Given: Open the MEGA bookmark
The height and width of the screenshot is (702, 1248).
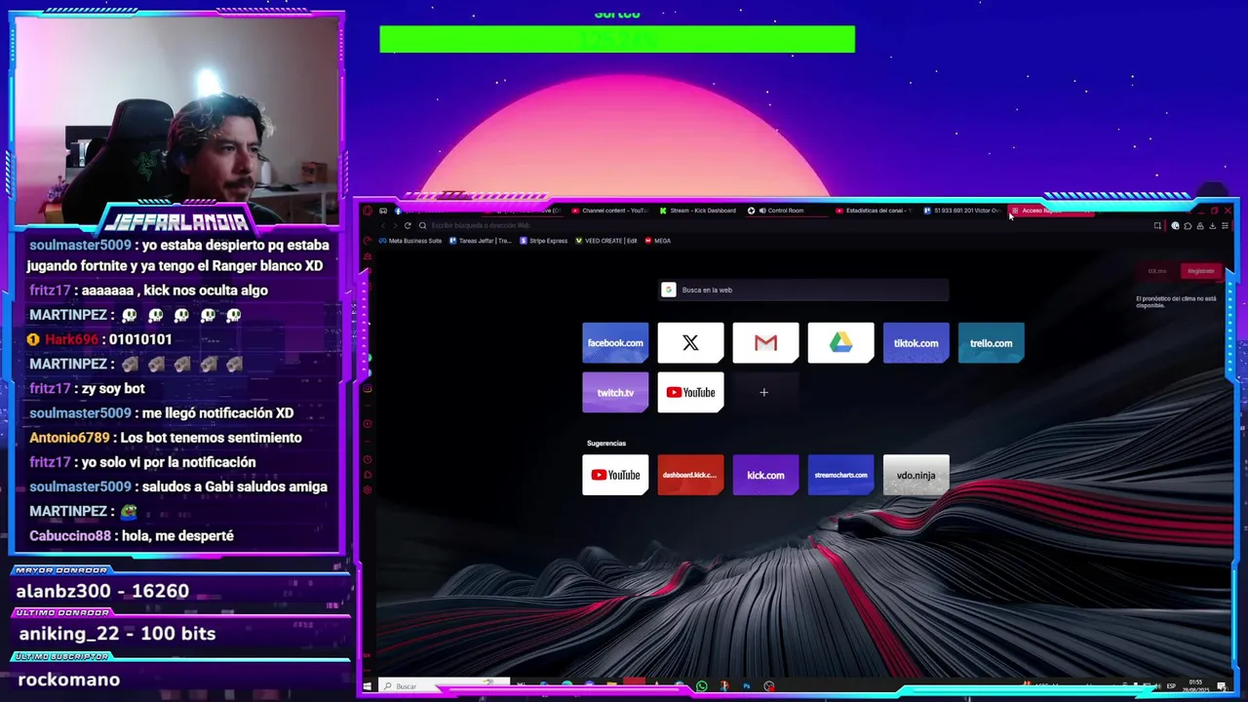Looking at the screenshot, I should point(658,241).
